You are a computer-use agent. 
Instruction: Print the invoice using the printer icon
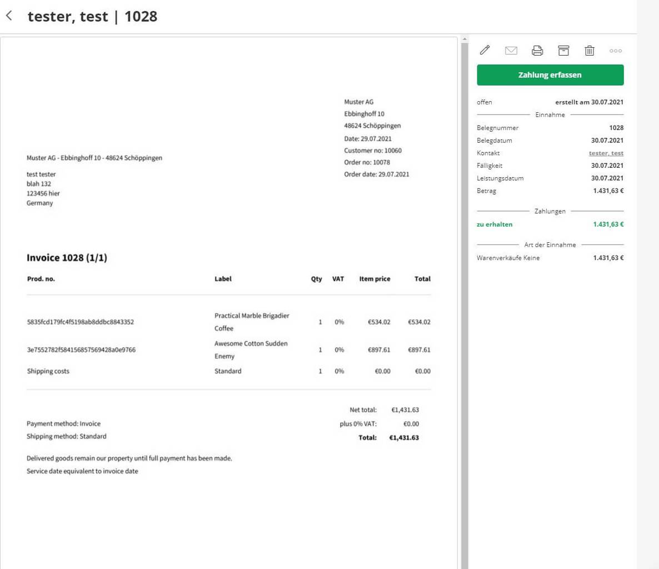click(537, 51)
